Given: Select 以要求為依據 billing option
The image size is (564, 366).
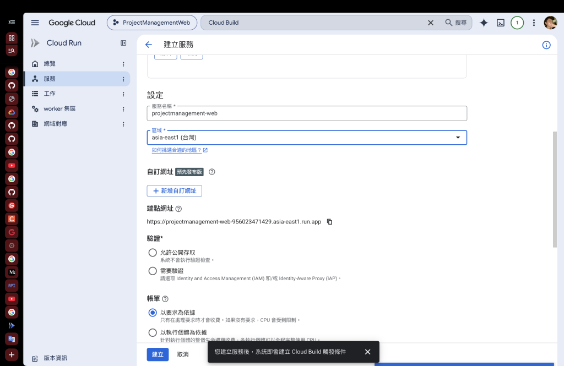Looking at the screenshot, I should (153, 313).
